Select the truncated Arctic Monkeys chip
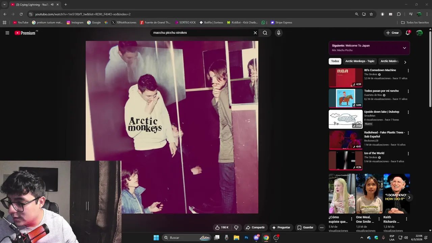Image resolution: width=432 pixels, height=243 pixels. (389, 61)
